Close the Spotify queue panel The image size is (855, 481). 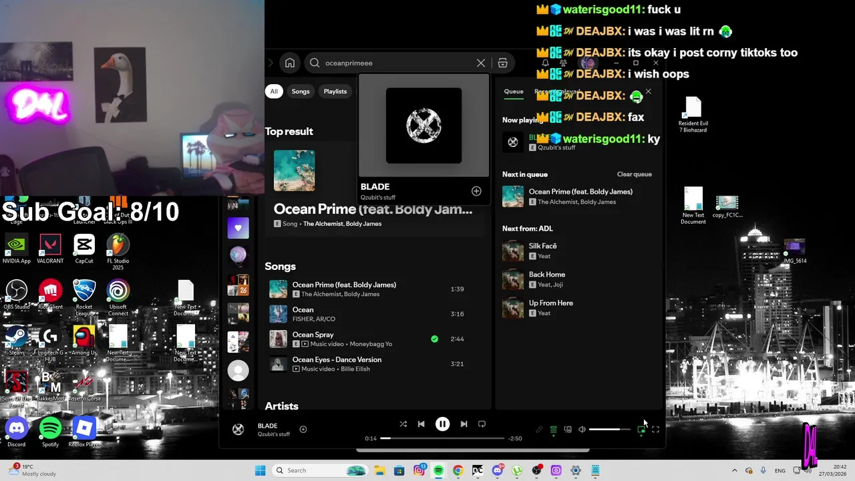[x=648, y=92]
